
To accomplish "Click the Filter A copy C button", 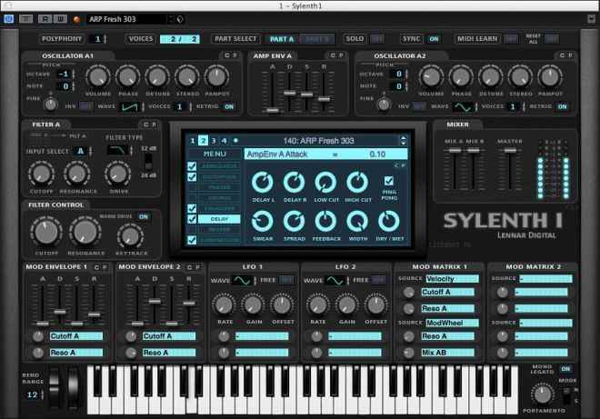I will [145, 125].
